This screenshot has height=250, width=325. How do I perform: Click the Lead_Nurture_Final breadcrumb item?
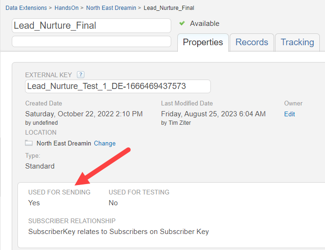[x=169, y=8]
